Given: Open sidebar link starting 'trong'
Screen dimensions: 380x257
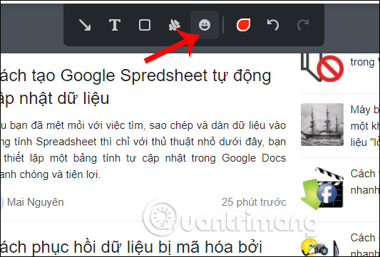Looking at the screenshot, I should pos(365,62).
